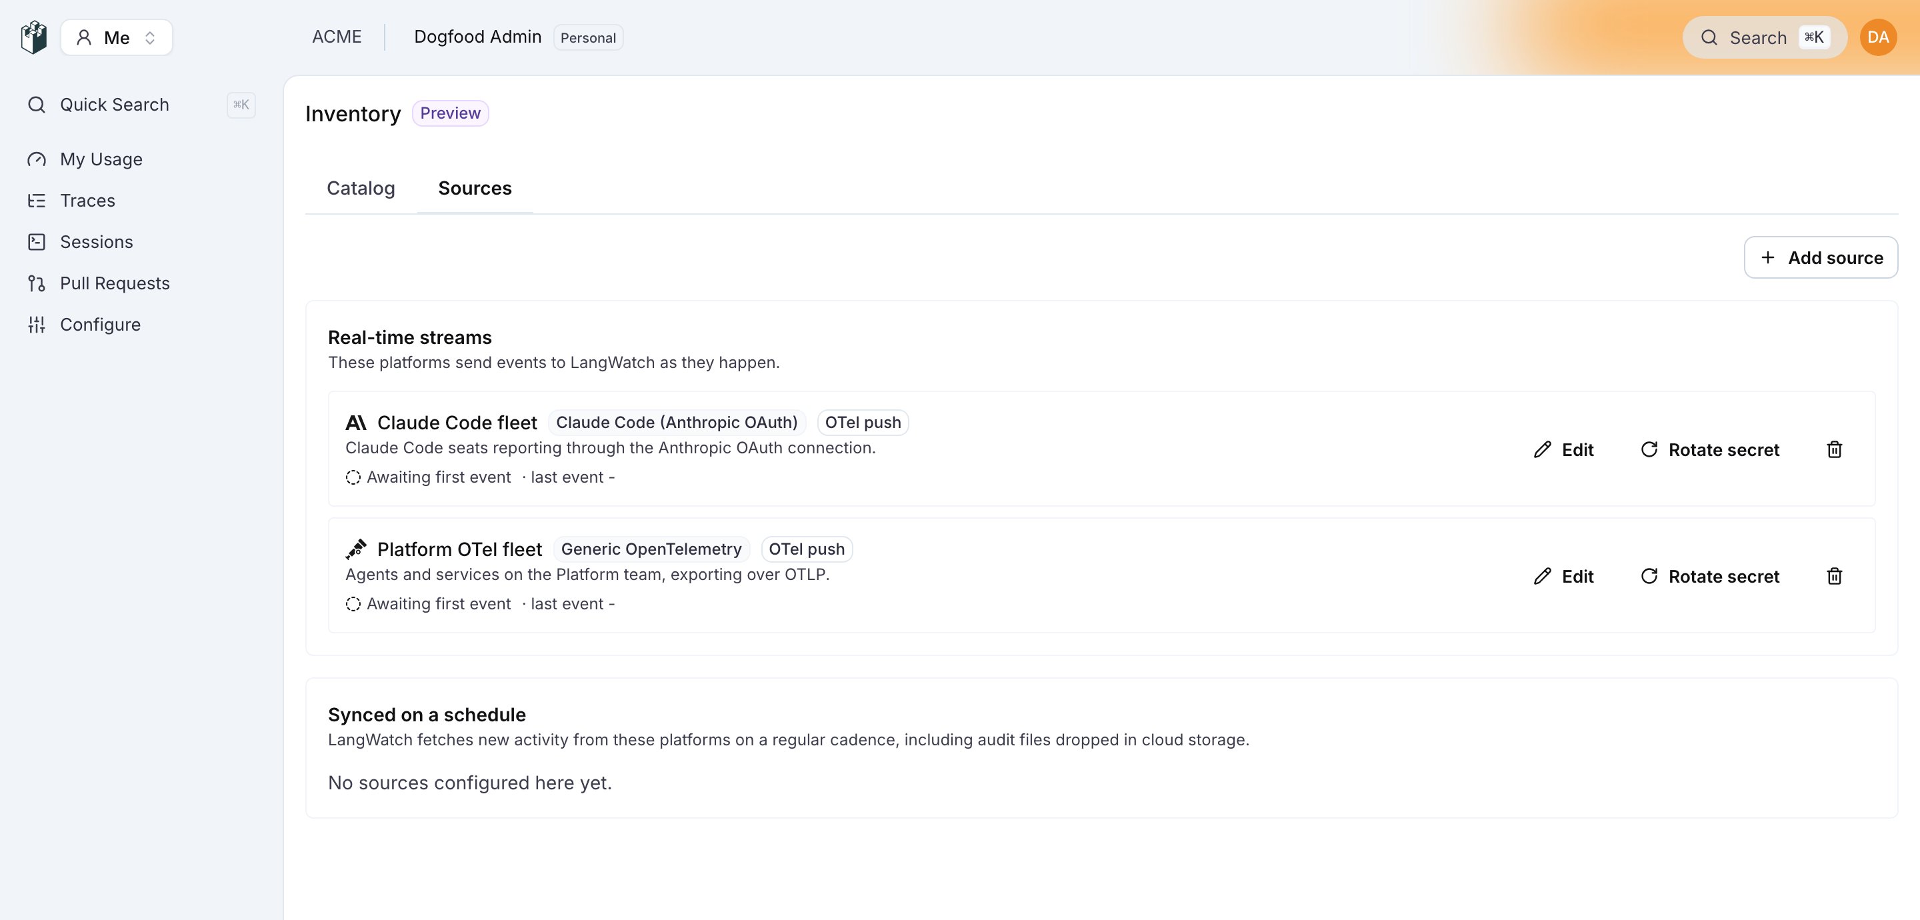
Task: Click the ACME organization breadcrumb
Action: point(337,37)
